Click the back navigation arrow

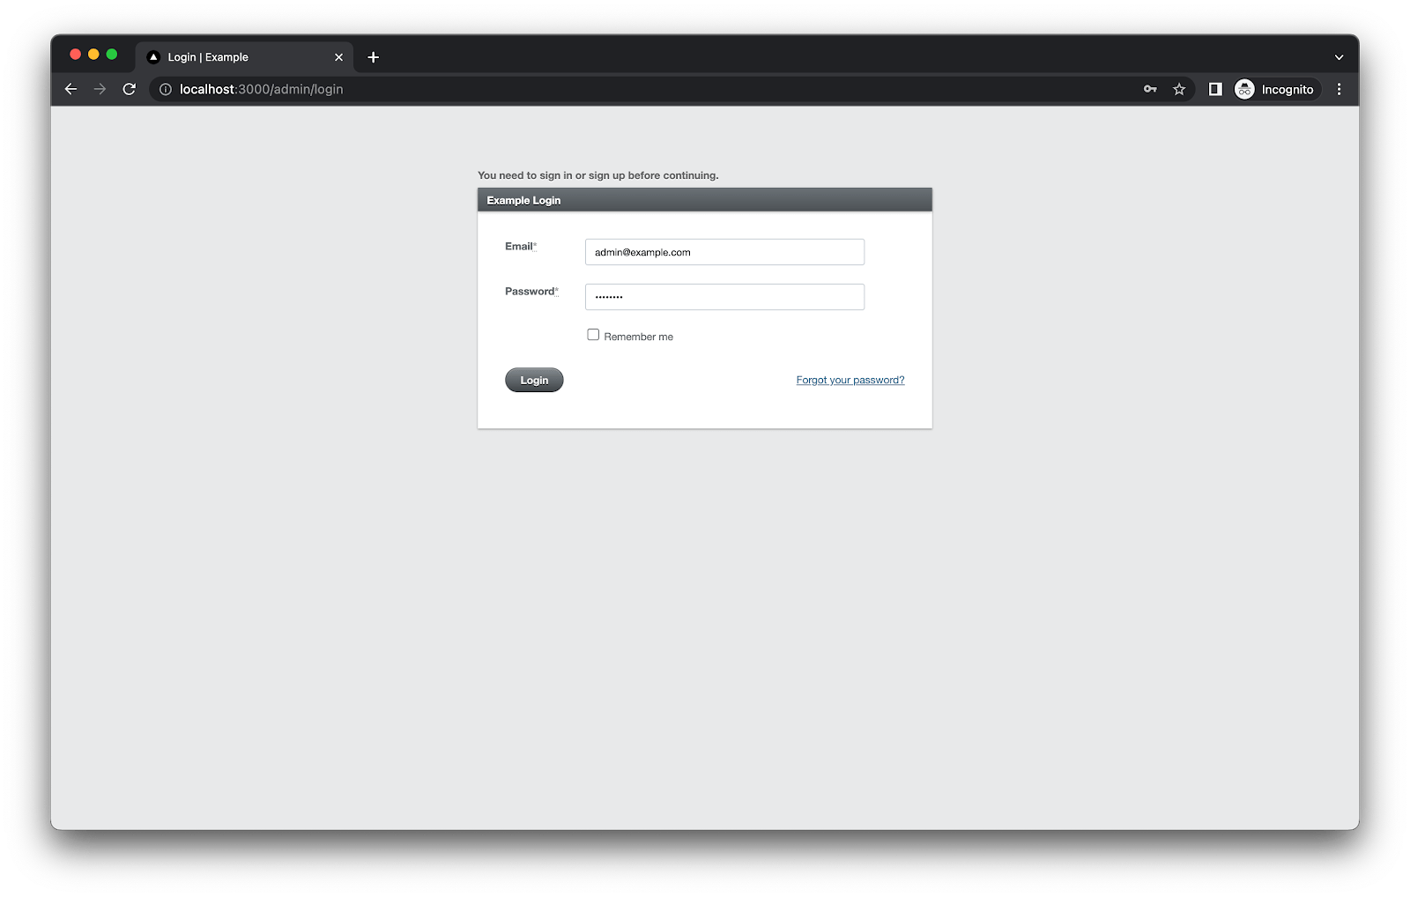pos(70,89)
